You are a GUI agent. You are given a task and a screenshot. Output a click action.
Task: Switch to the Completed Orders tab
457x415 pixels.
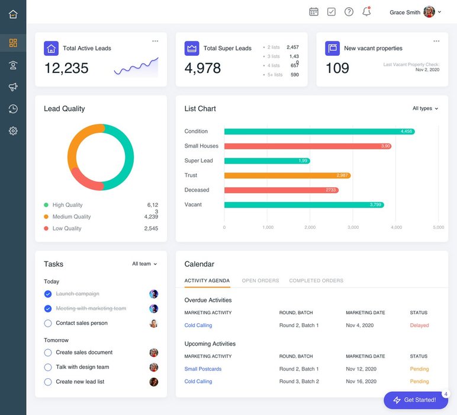tap(316, 280)
